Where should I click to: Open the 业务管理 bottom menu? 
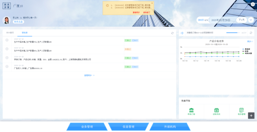(87, 127)
